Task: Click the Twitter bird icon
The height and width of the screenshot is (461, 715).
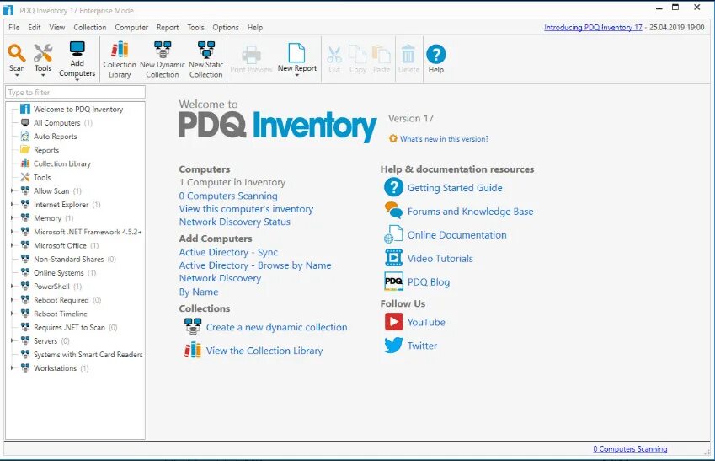Action: pos(393,345)
